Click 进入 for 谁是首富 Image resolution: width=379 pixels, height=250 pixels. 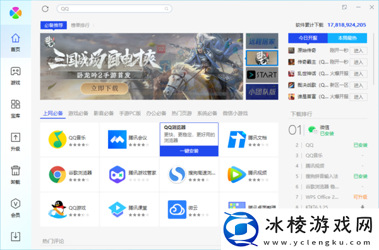pyautogui.click(x=358, y=97)
